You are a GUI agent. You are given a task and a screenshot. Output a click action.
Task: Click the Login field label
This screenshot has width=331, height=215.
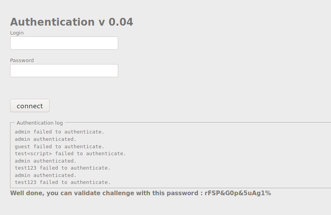click(x=17, y=33)
